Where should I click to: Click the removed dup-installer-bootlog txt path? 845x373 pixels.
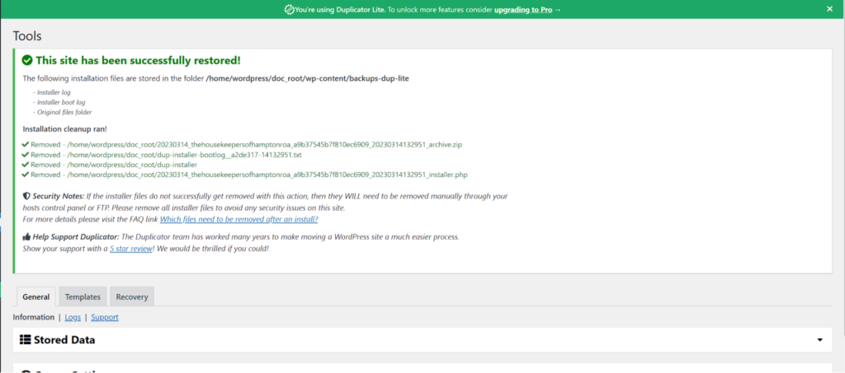[x=184, y=155]
